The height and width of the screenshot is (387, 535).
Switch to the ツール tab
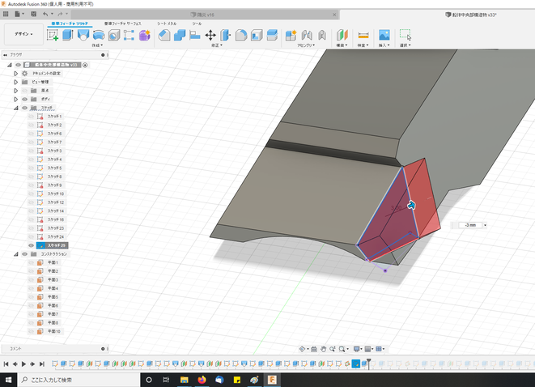[x=197, y=23]
